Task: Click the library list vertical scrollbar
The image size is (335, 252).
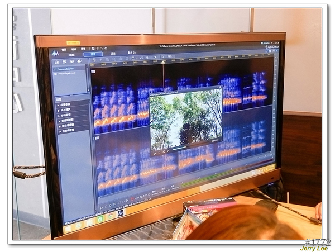Action: 87,78
